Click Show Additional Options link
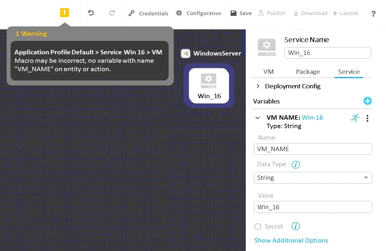 (291, 241)
